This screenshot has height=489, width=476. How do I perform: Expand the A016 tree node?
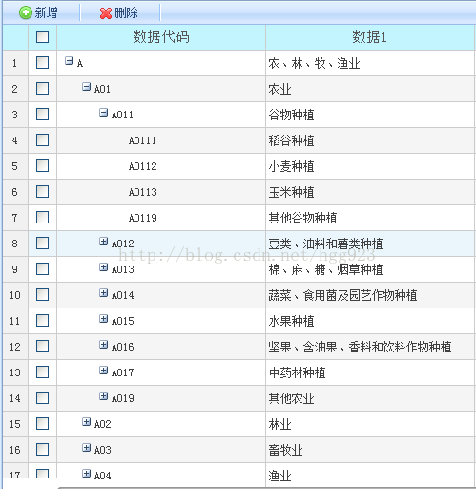tap(103, 345)
